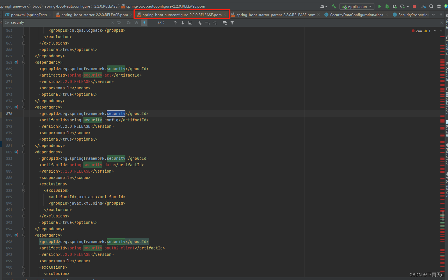
Task: Click gutter marker on line 882
Action: 16,152
